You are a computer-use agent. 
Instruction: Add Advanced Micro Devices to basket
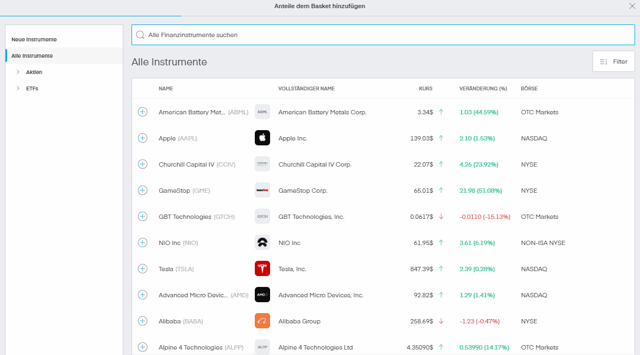142,295
